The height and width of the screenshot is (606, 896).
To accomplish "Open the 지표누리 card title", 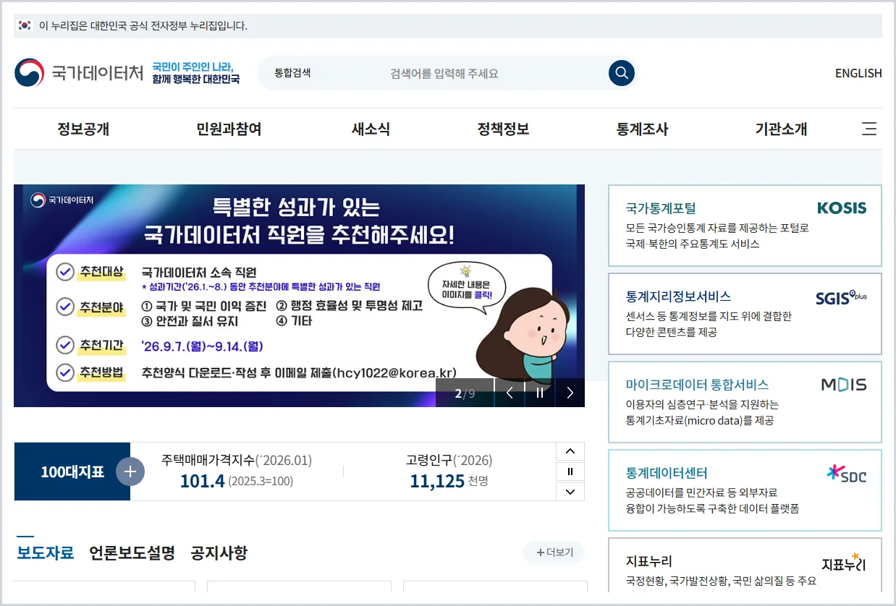I will click(649, 561).
